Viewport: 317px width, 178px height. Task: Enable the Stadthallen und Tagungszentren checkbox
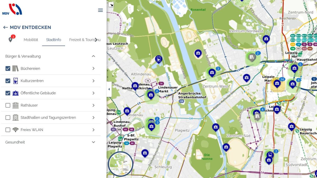coord(8,118)
